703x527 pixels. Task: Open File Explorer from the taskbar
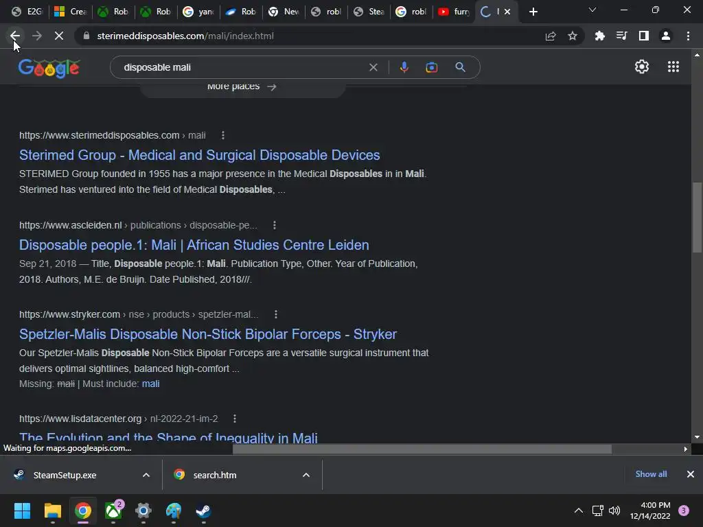pyautogui.click(x=52, y=511)
